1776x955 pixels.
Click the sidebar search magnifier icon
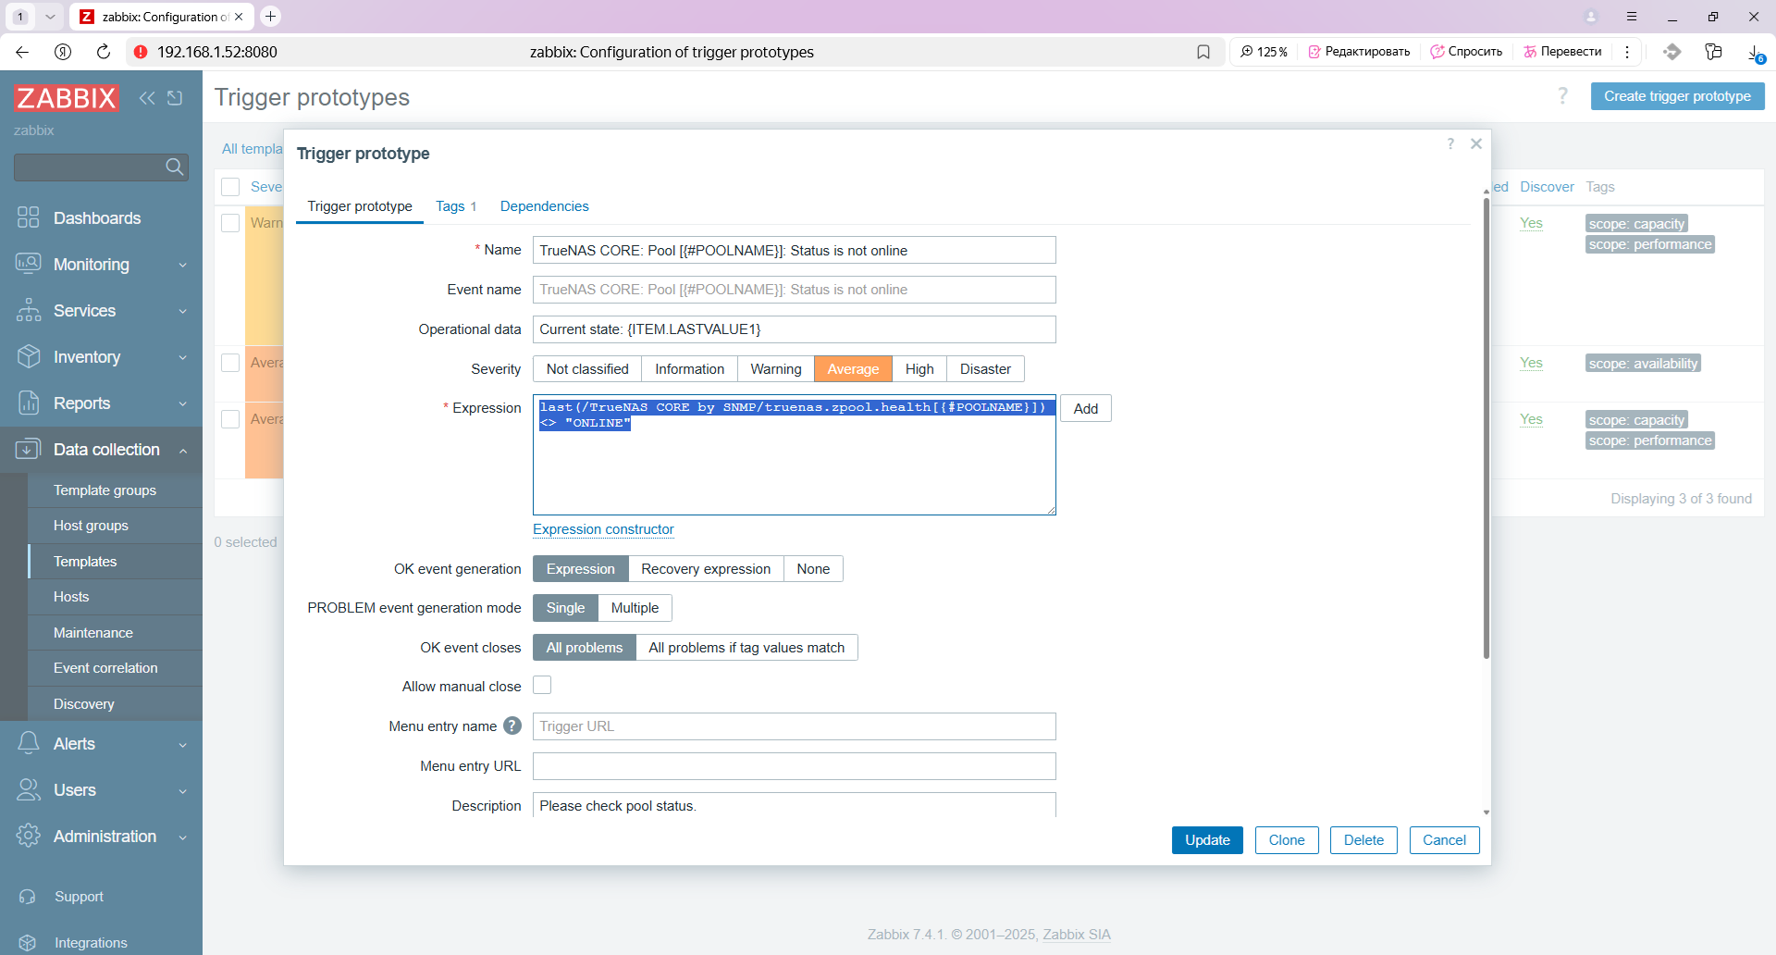point(174,167)
